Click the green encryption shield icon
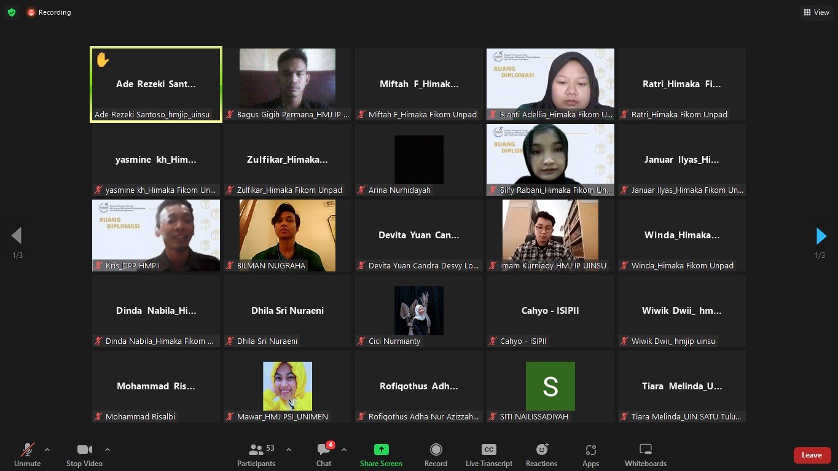This screenshot has height=471, width=838. click(x=12, y=12)
